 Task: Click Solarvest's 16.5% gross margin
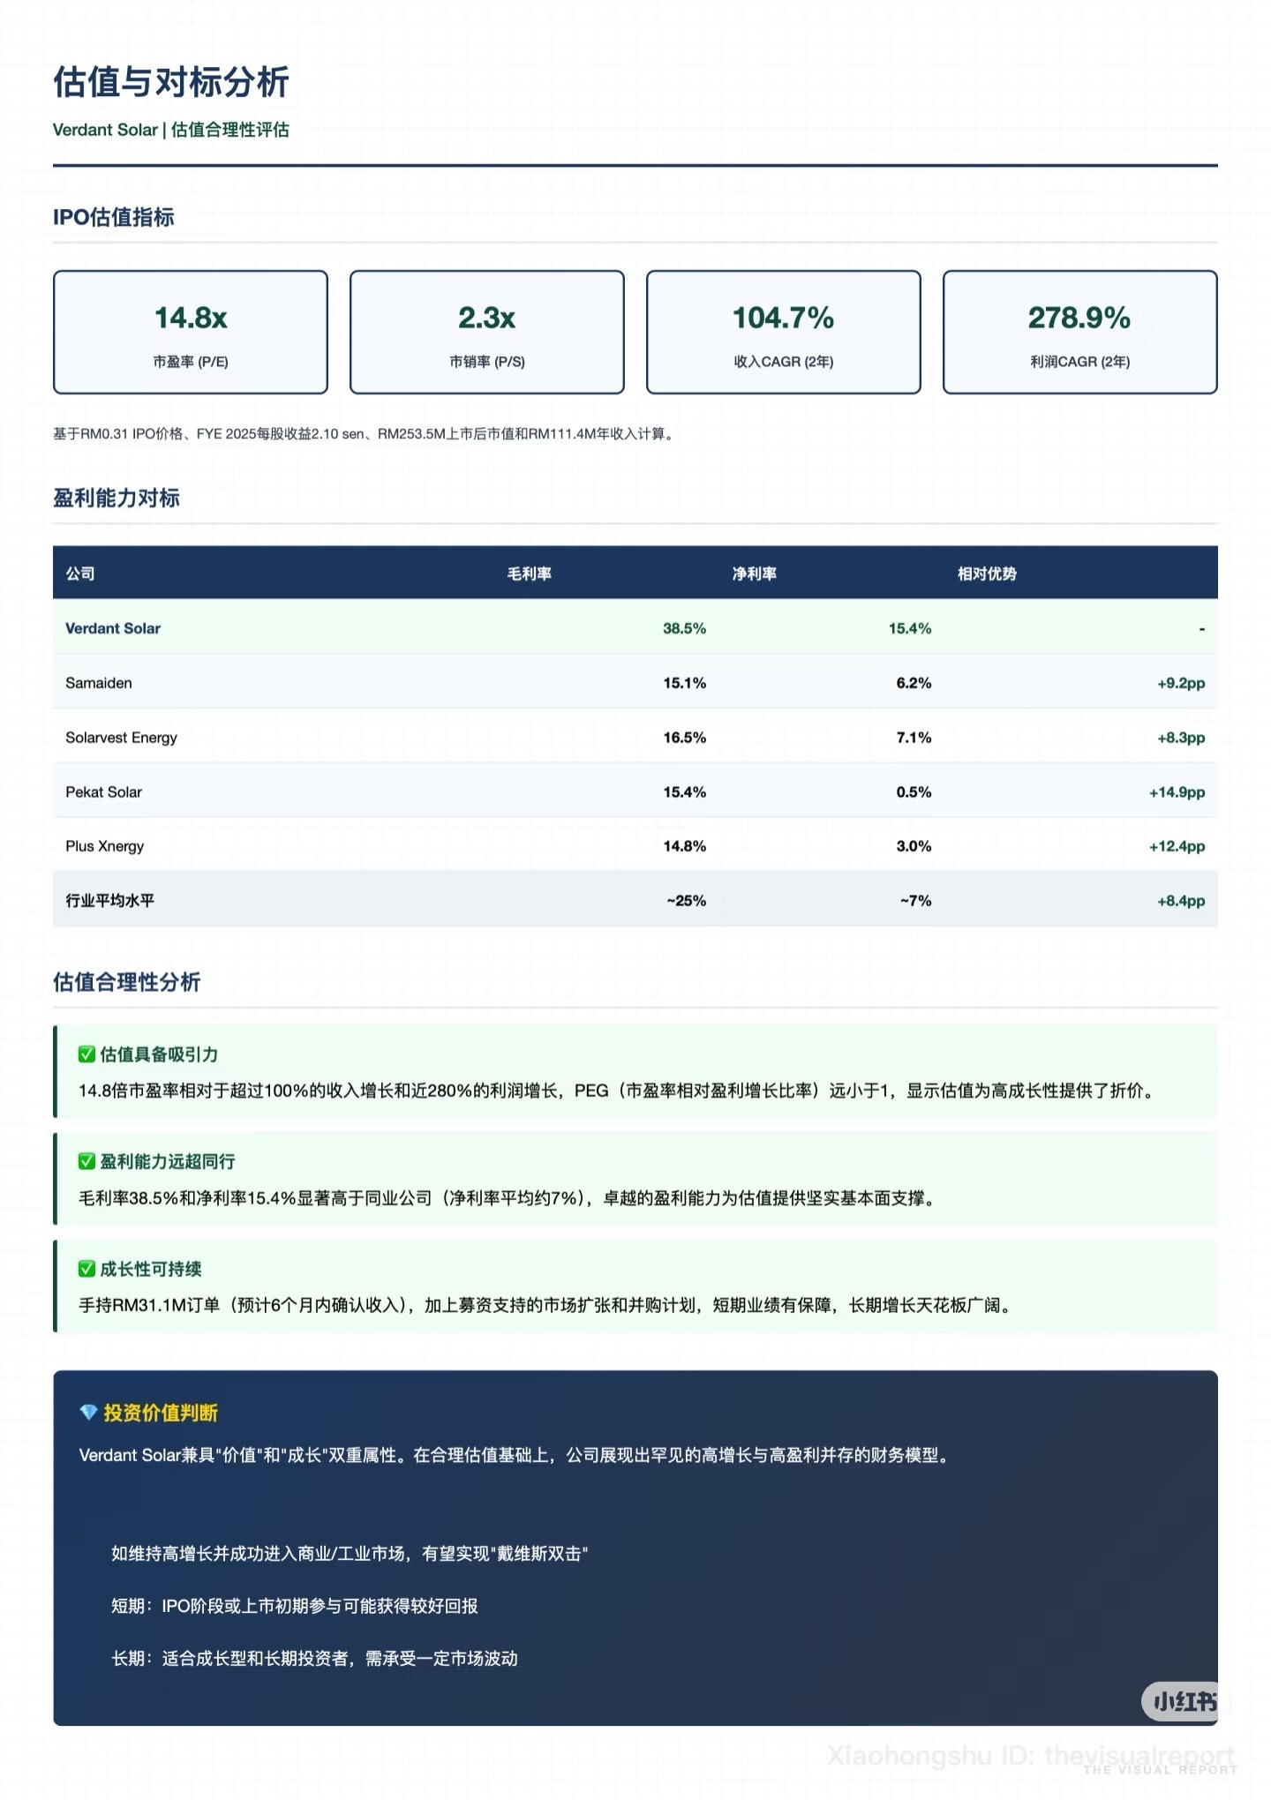pyautogui.click(x=684, y=738)
